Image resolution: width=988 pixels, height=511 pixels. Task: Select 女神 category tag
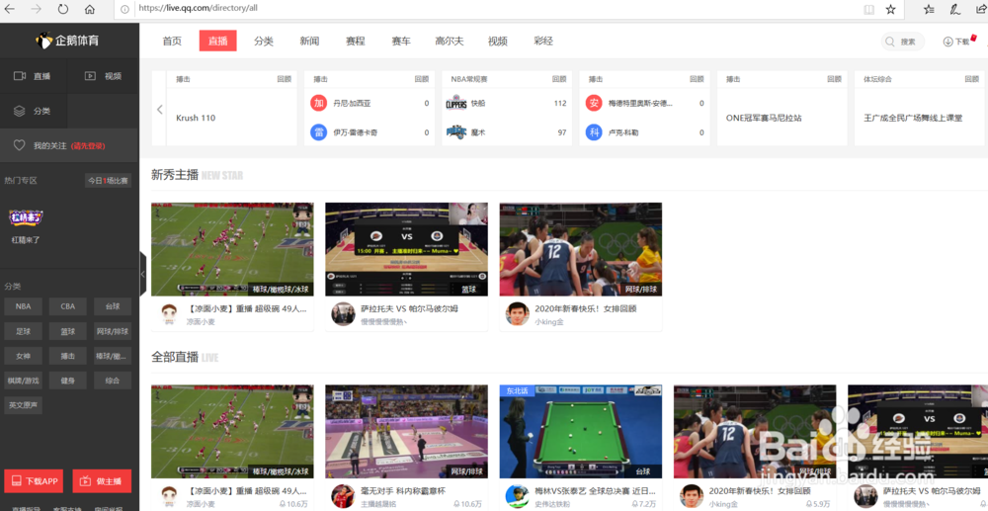pyautogui.click(x=24, y=356)
